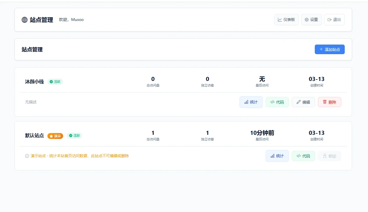Click the 锁定 lock button on 默认站点
The height and width of the screenshot is (212, 368).
329,156
